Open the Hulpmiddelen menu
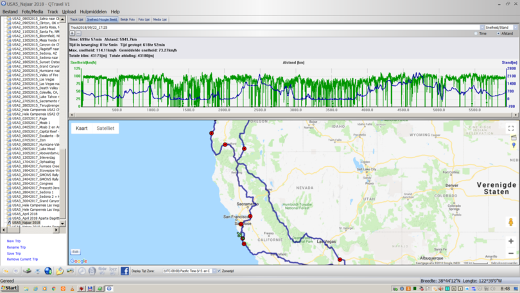Screen dimensions: 520x293 tap(93, 12)
